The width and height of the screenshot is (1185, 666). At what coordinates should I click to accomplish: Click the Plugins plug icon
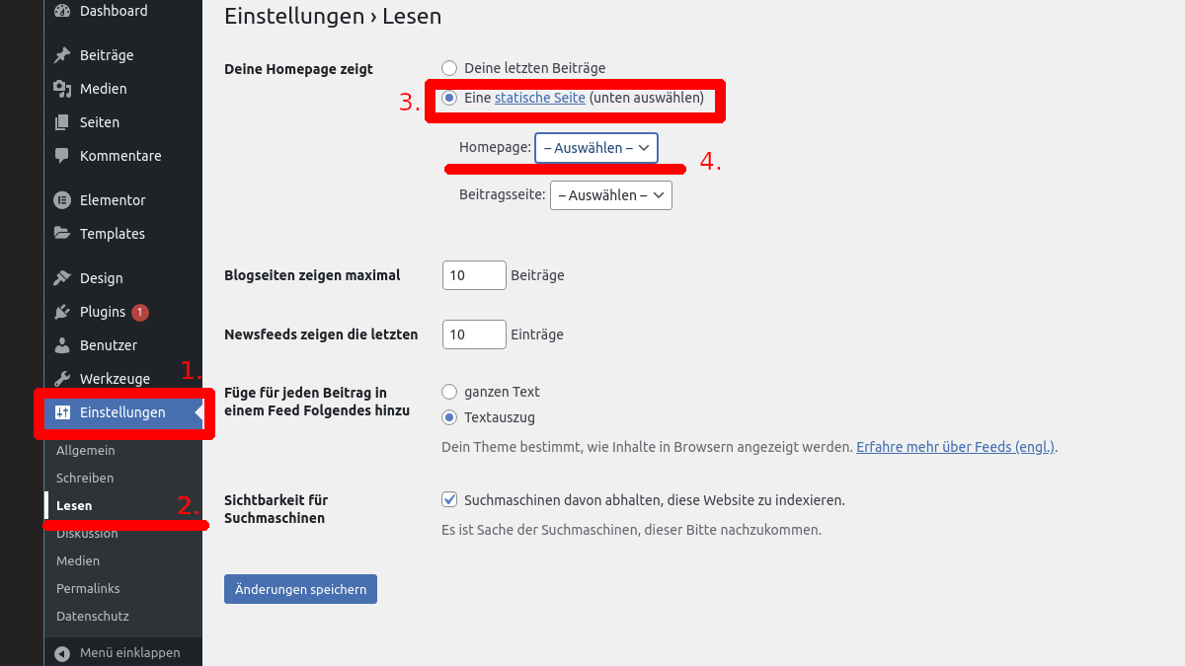(62, 312)
